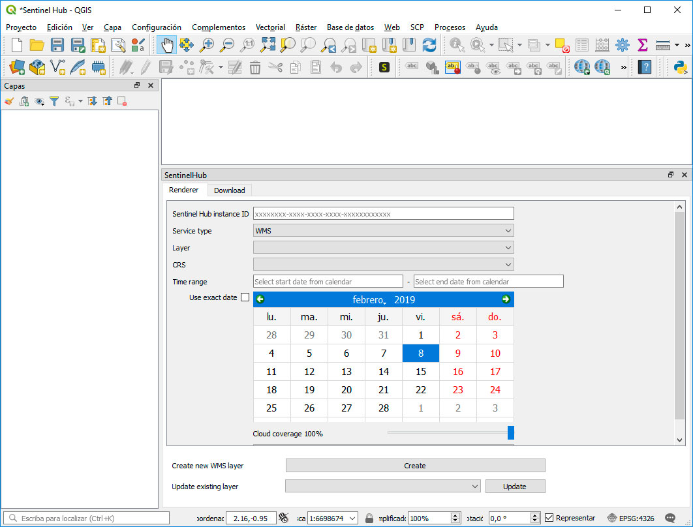Click the SentinelHub panel vertical scrollbar
The height and width of the screenshot is (527, 693).
680,316
